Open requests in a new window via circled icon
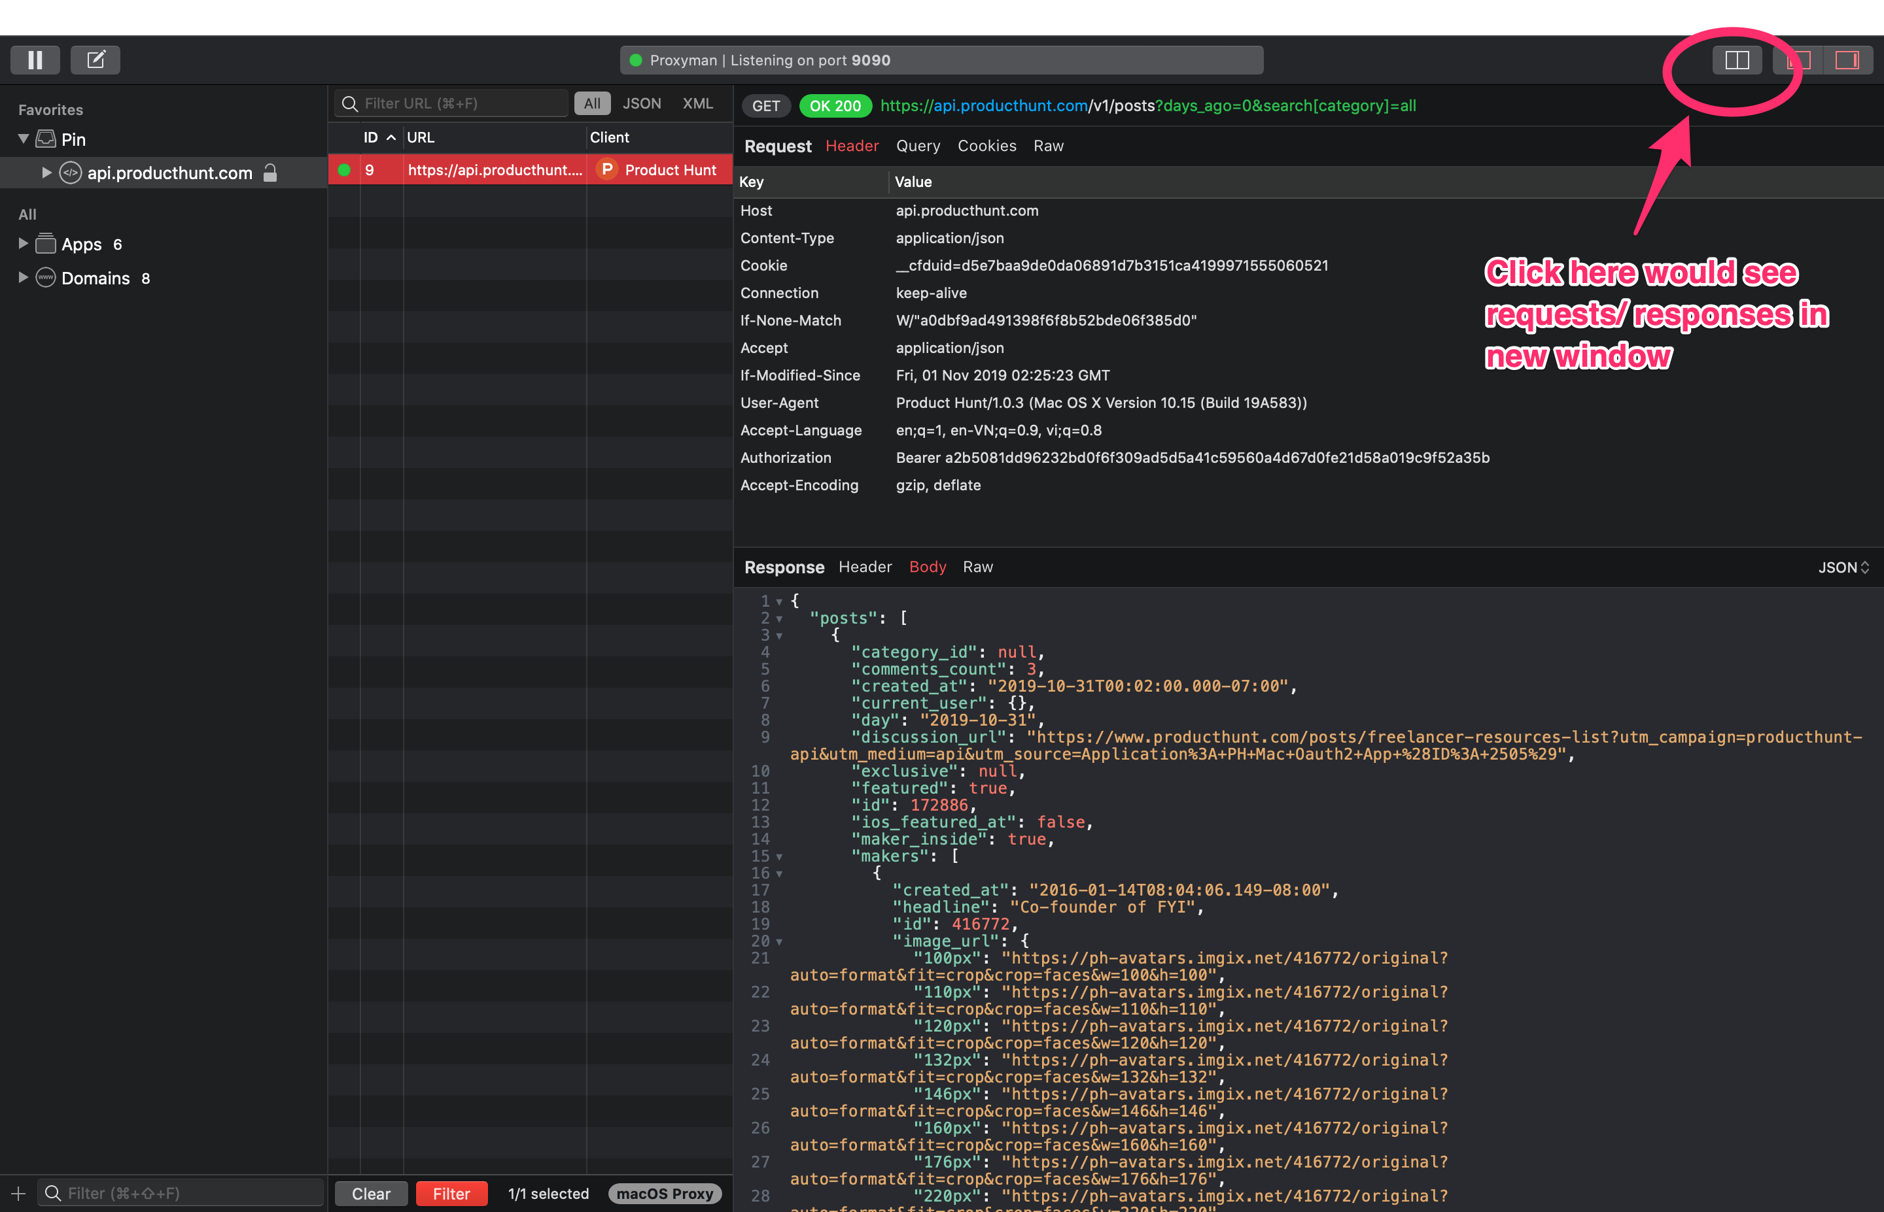Screen dimensions: 1884x1212 [x=1736, y=59]
